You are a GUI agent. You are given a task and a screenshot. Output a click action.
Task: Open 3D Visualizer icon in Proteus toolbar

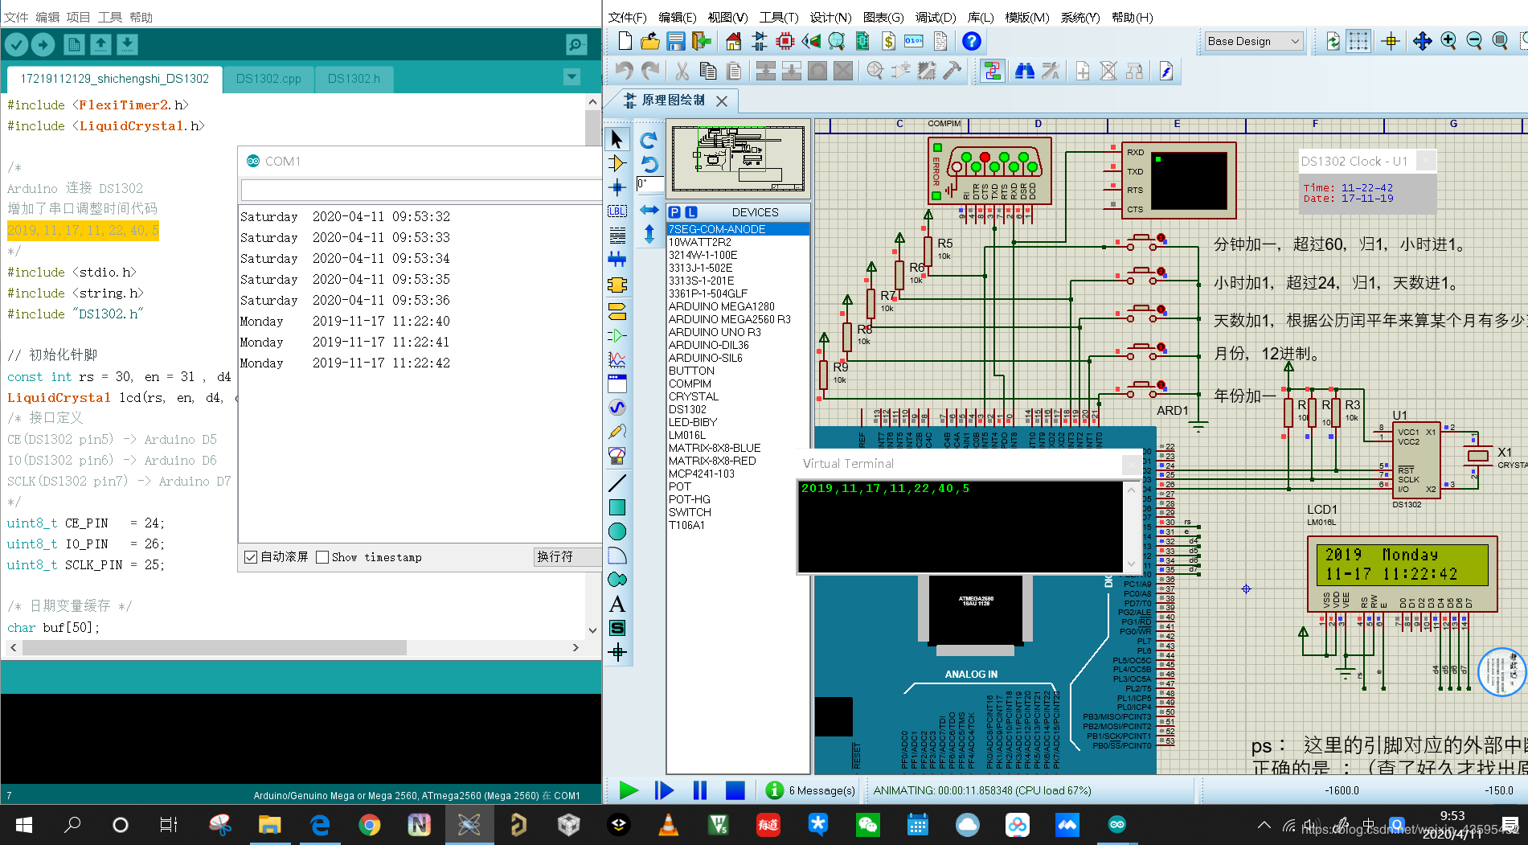coord(812,41)
